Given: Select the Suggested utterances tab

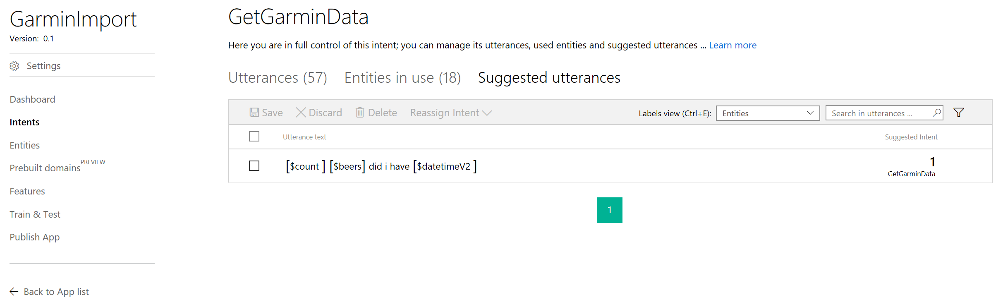Looking at the screenshot, I should pos(549,78).
